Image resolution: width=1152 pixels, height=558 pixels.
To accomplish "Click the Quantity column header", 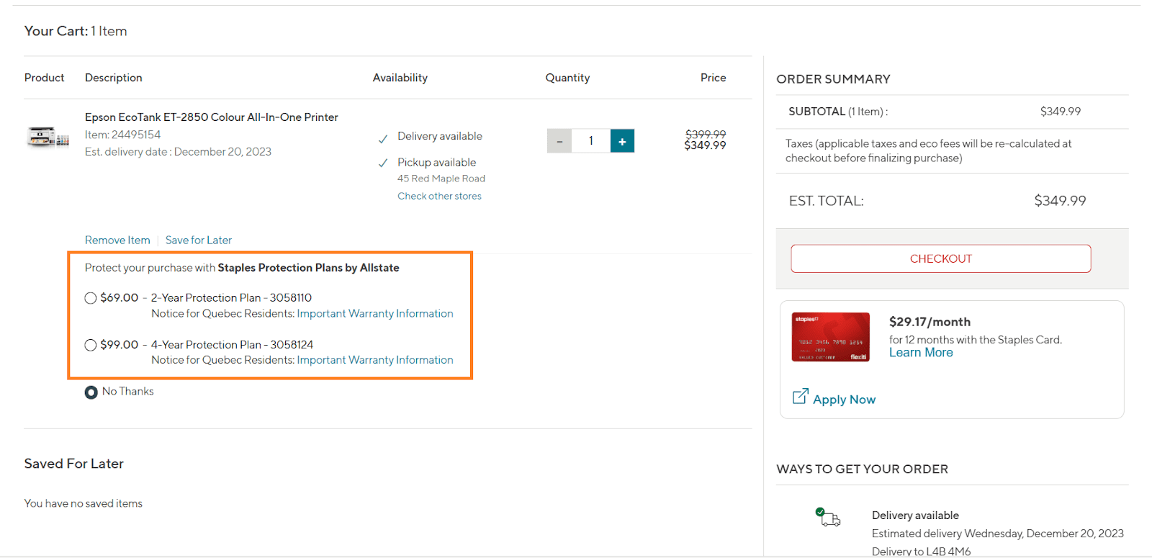I will pyautogui.click(x=567, y=78).
